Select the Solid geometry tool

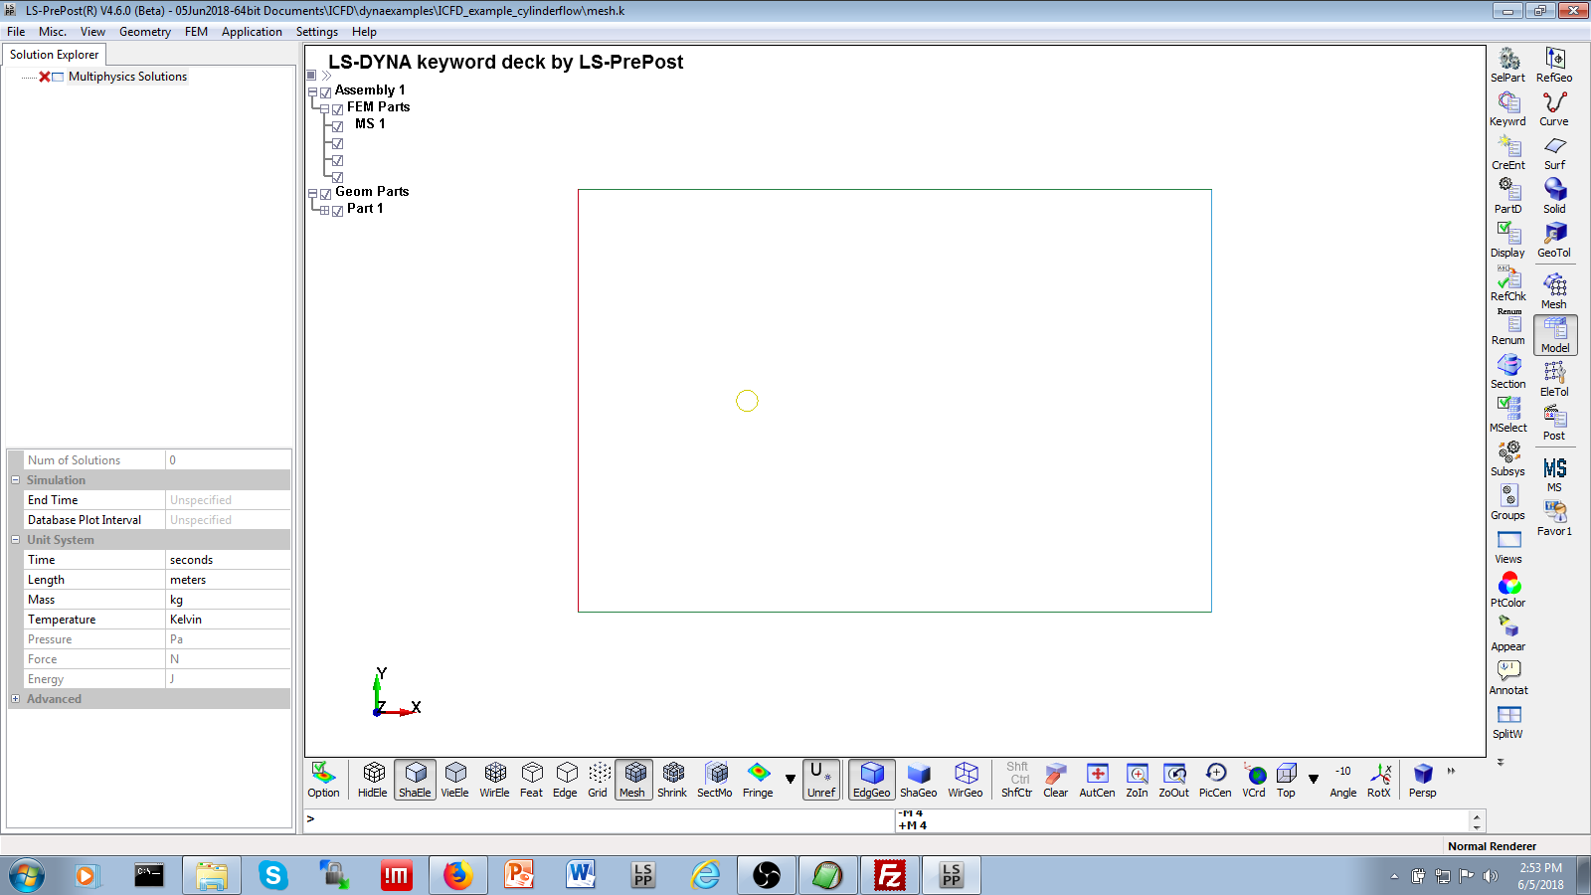[1554, 196]
